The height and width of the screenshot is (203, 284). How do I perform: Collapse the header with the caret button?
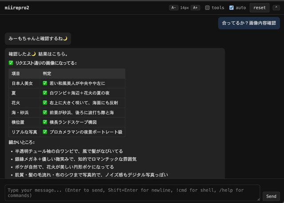276,8
